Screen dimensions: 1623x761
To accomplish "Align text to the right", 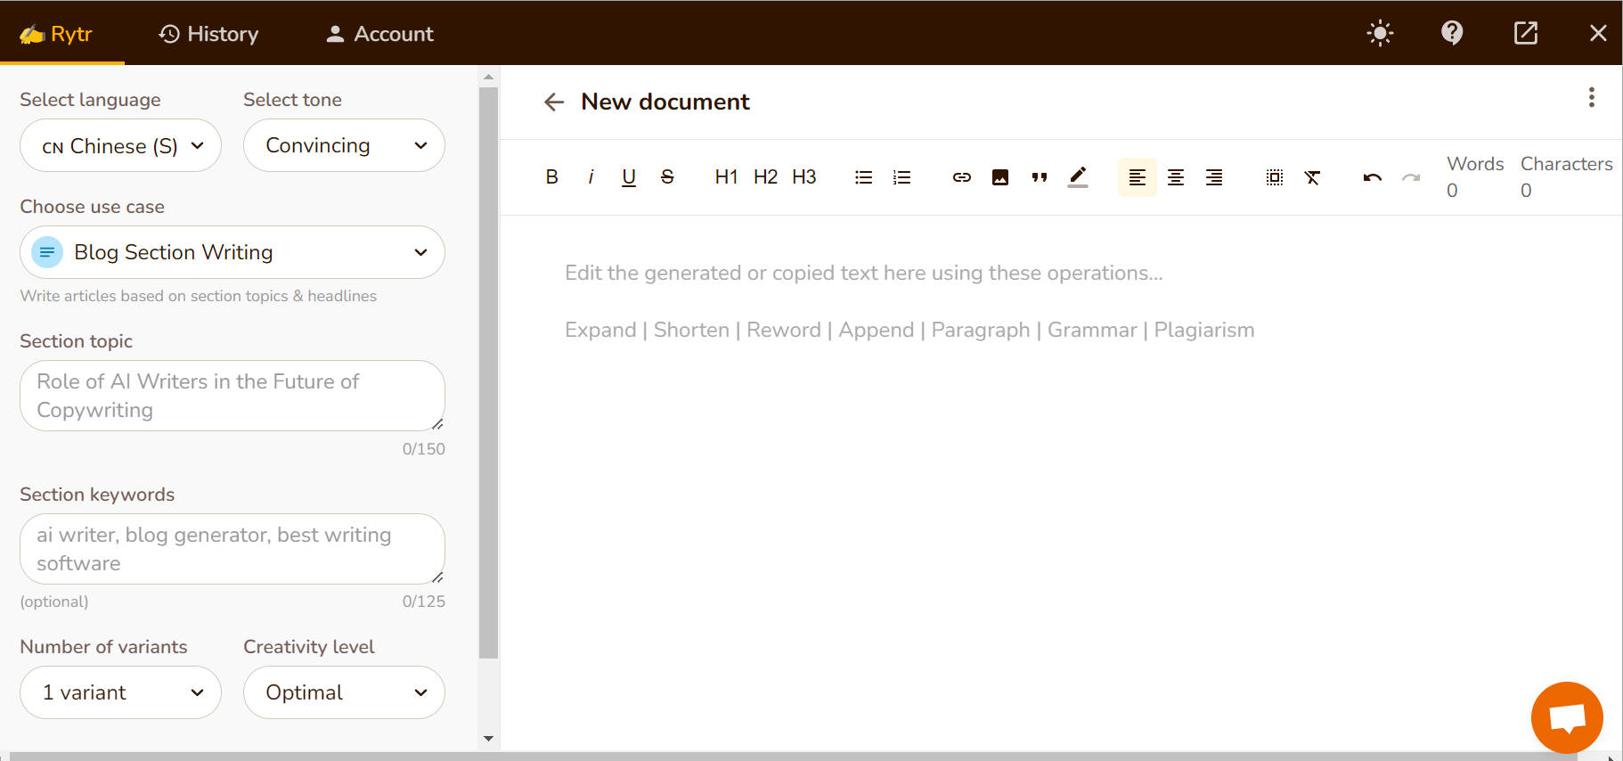I will (1214, 177).
